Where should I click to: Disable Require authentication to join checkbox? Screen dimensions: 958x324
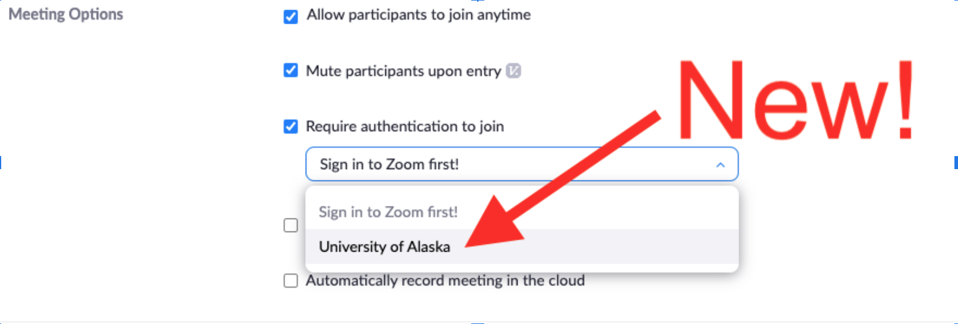291,126
